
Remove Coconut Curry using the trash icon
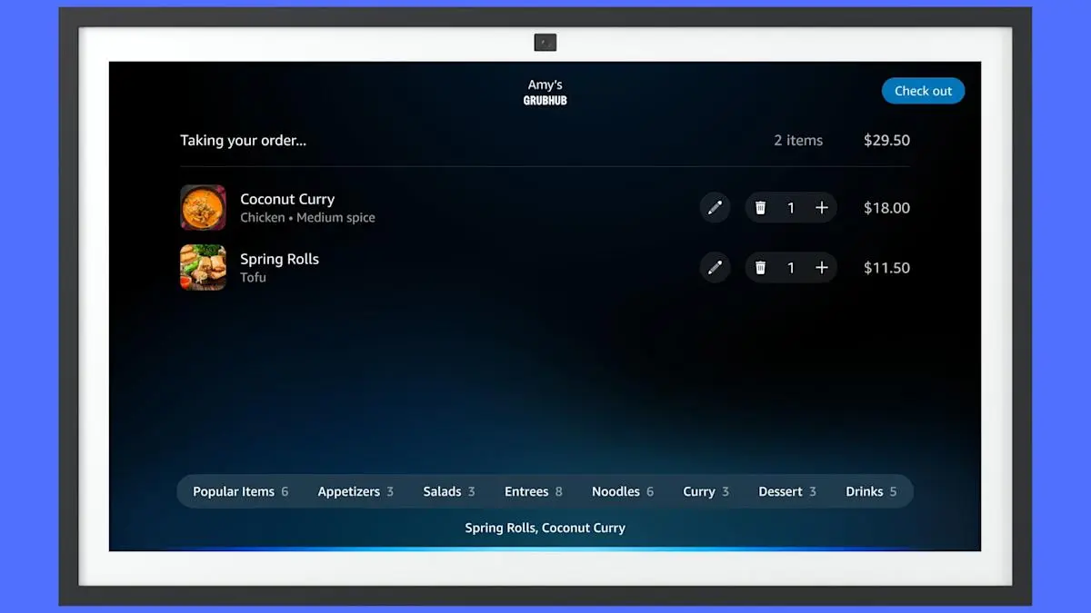tap(761, 208)
